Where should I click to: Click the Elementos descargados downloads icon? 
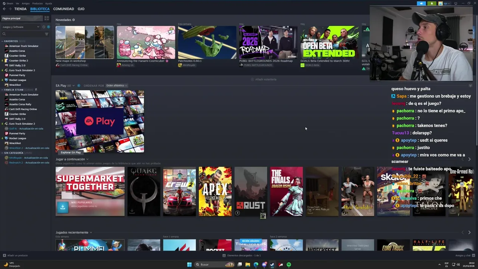[x=224, y=256]
